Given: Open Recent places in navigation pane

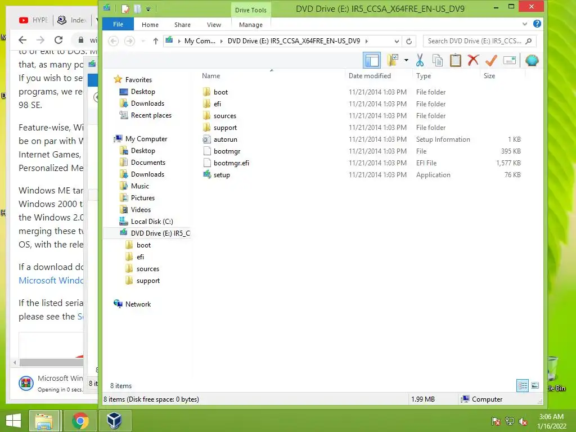Looking at the screenshot, I should 151,115.
